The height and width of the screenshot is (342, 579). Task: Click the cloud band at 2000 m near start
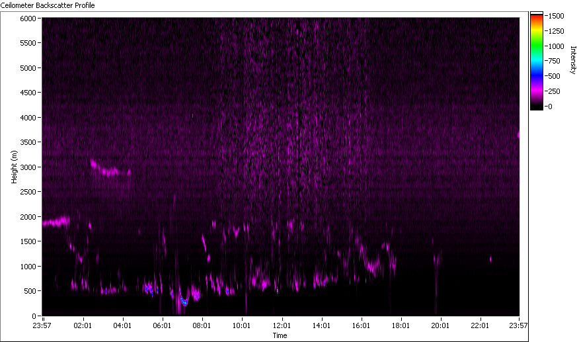pos(56,222)
